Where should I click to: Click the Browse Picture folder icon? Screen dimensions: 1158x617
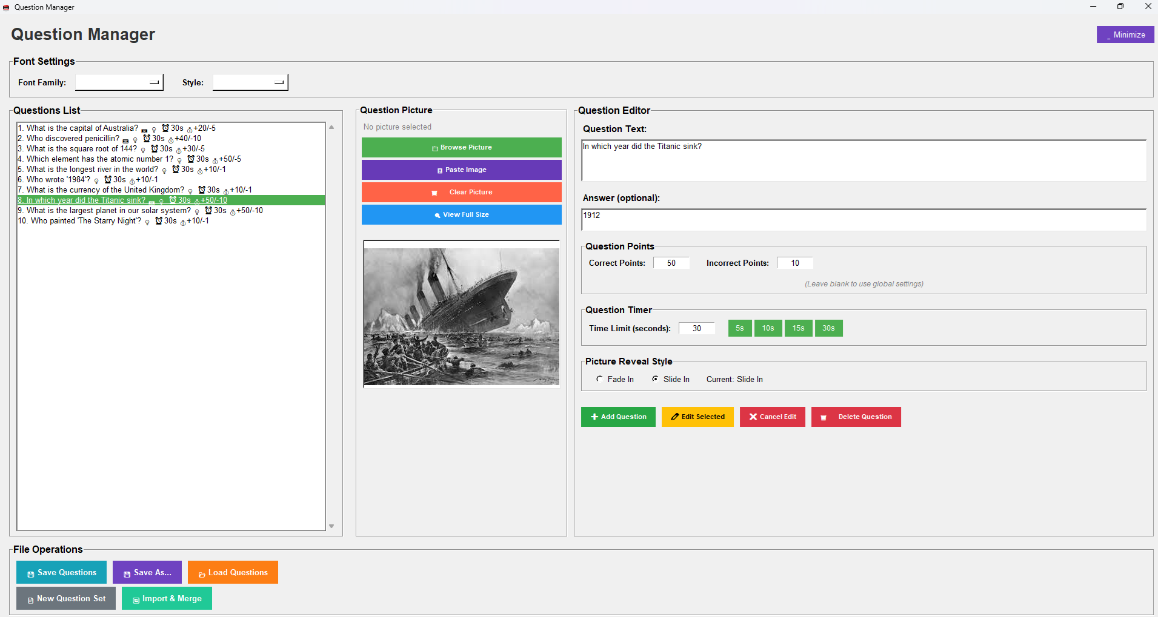coord(434,148)
